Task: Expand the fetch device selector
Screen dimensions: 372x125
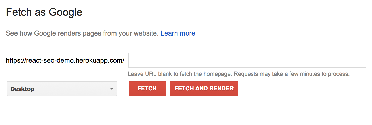Action: click(62, 89)
